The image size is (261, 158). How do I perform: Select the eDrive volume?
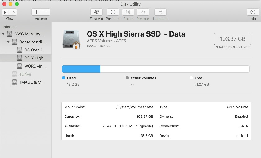(x=26, y=74)
